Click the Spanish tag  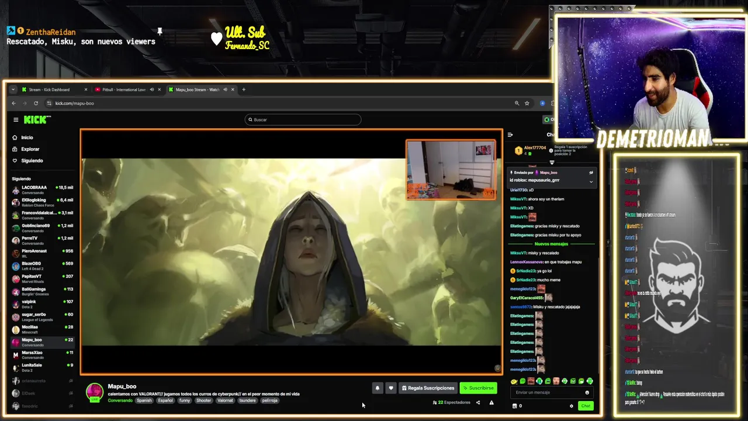(x=144, y=401)
